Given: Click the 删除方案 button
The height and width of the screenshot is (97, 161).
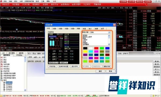Looking at the screenshot, I should 107,66.
